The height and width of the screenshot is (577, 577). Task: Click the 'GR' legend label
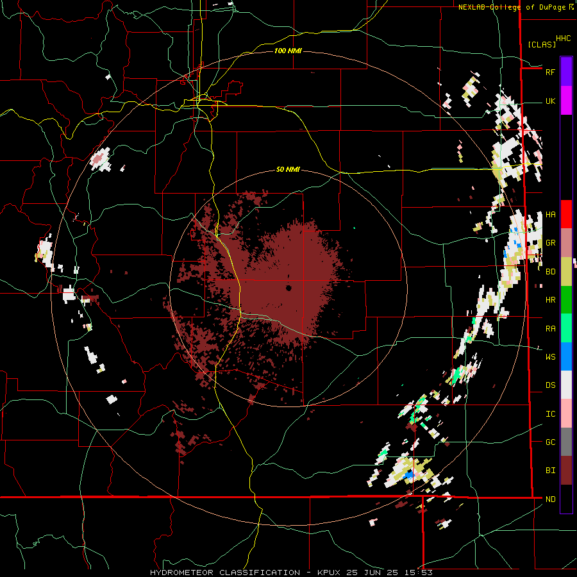[x=550, y=243]
